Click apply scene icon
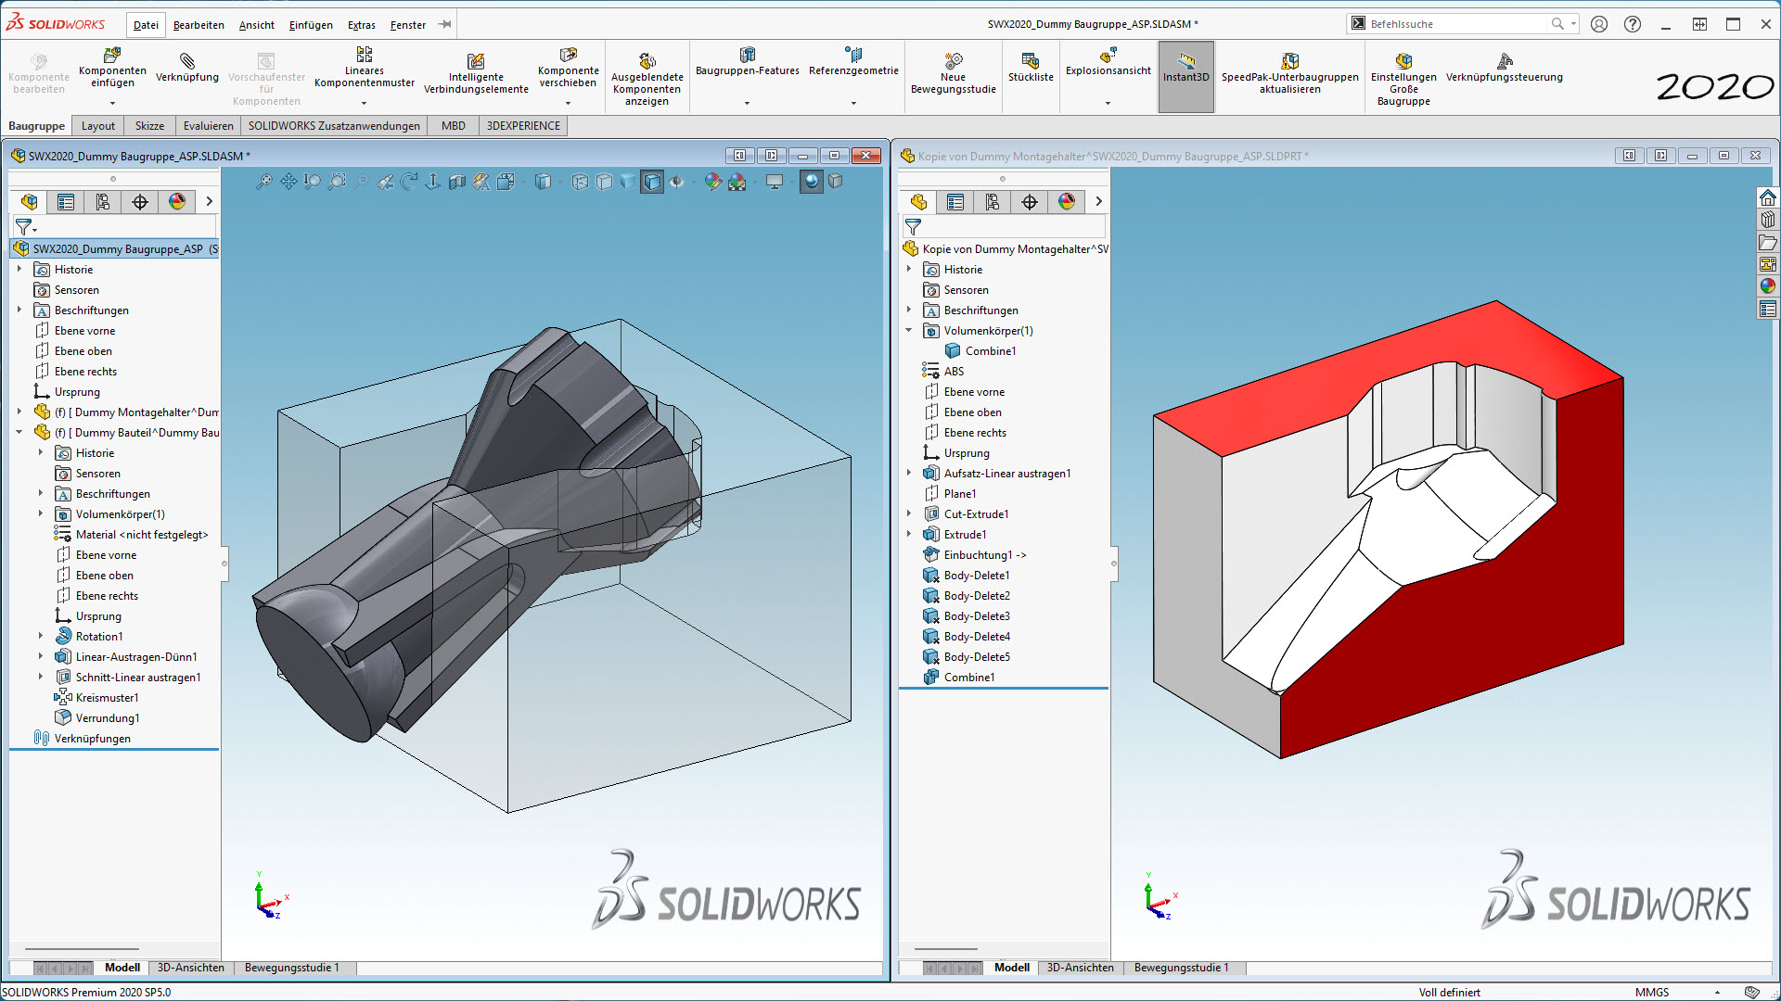1781x1001 pixels. [737, 182]
